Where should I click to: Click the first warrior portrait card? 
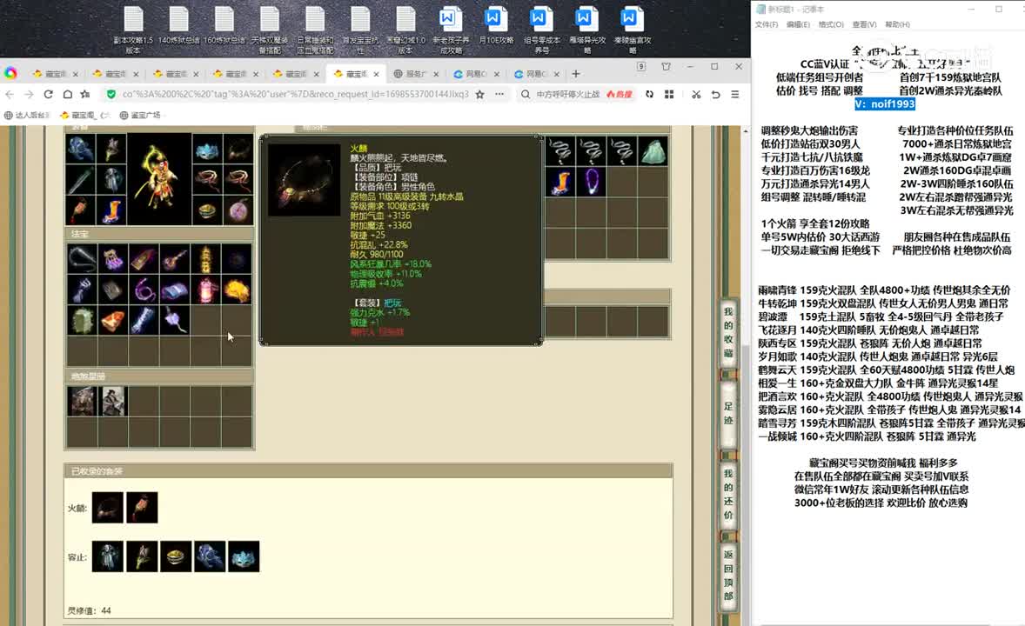click(x=83, y=401)
